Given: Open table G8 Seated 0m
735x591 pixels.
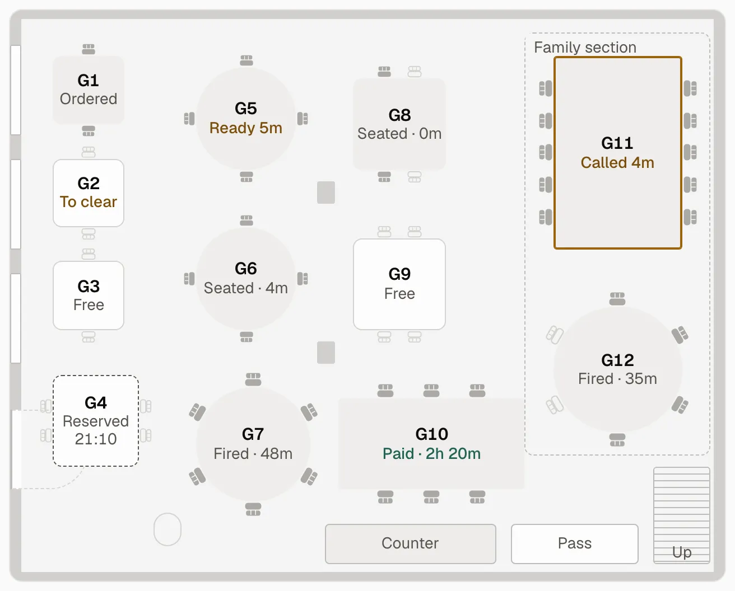Looking at the screenshot, I should [x=399, y=124].
